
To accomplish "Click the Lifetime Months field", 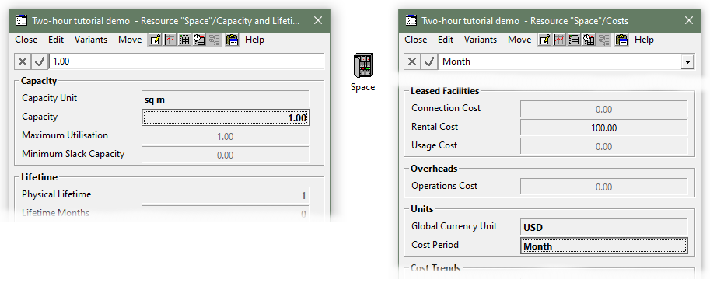I will (226, 214).
